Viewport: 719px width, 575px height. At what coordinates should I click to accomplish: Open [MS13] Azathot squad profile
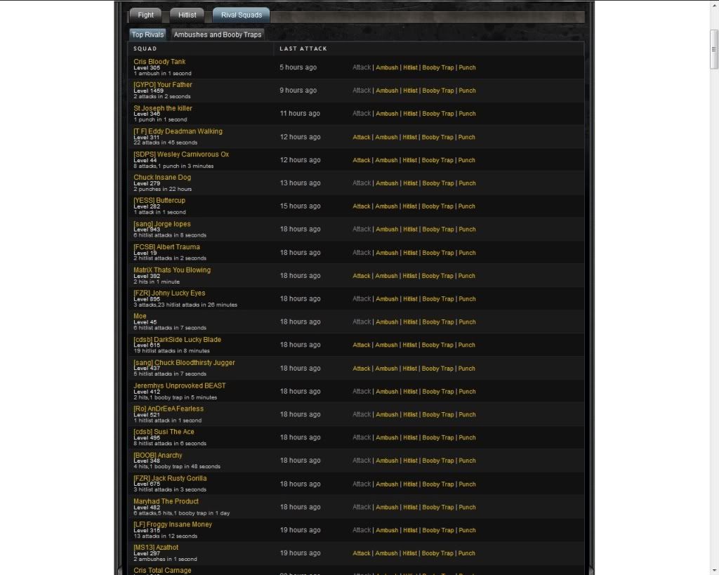pos(156,547)
